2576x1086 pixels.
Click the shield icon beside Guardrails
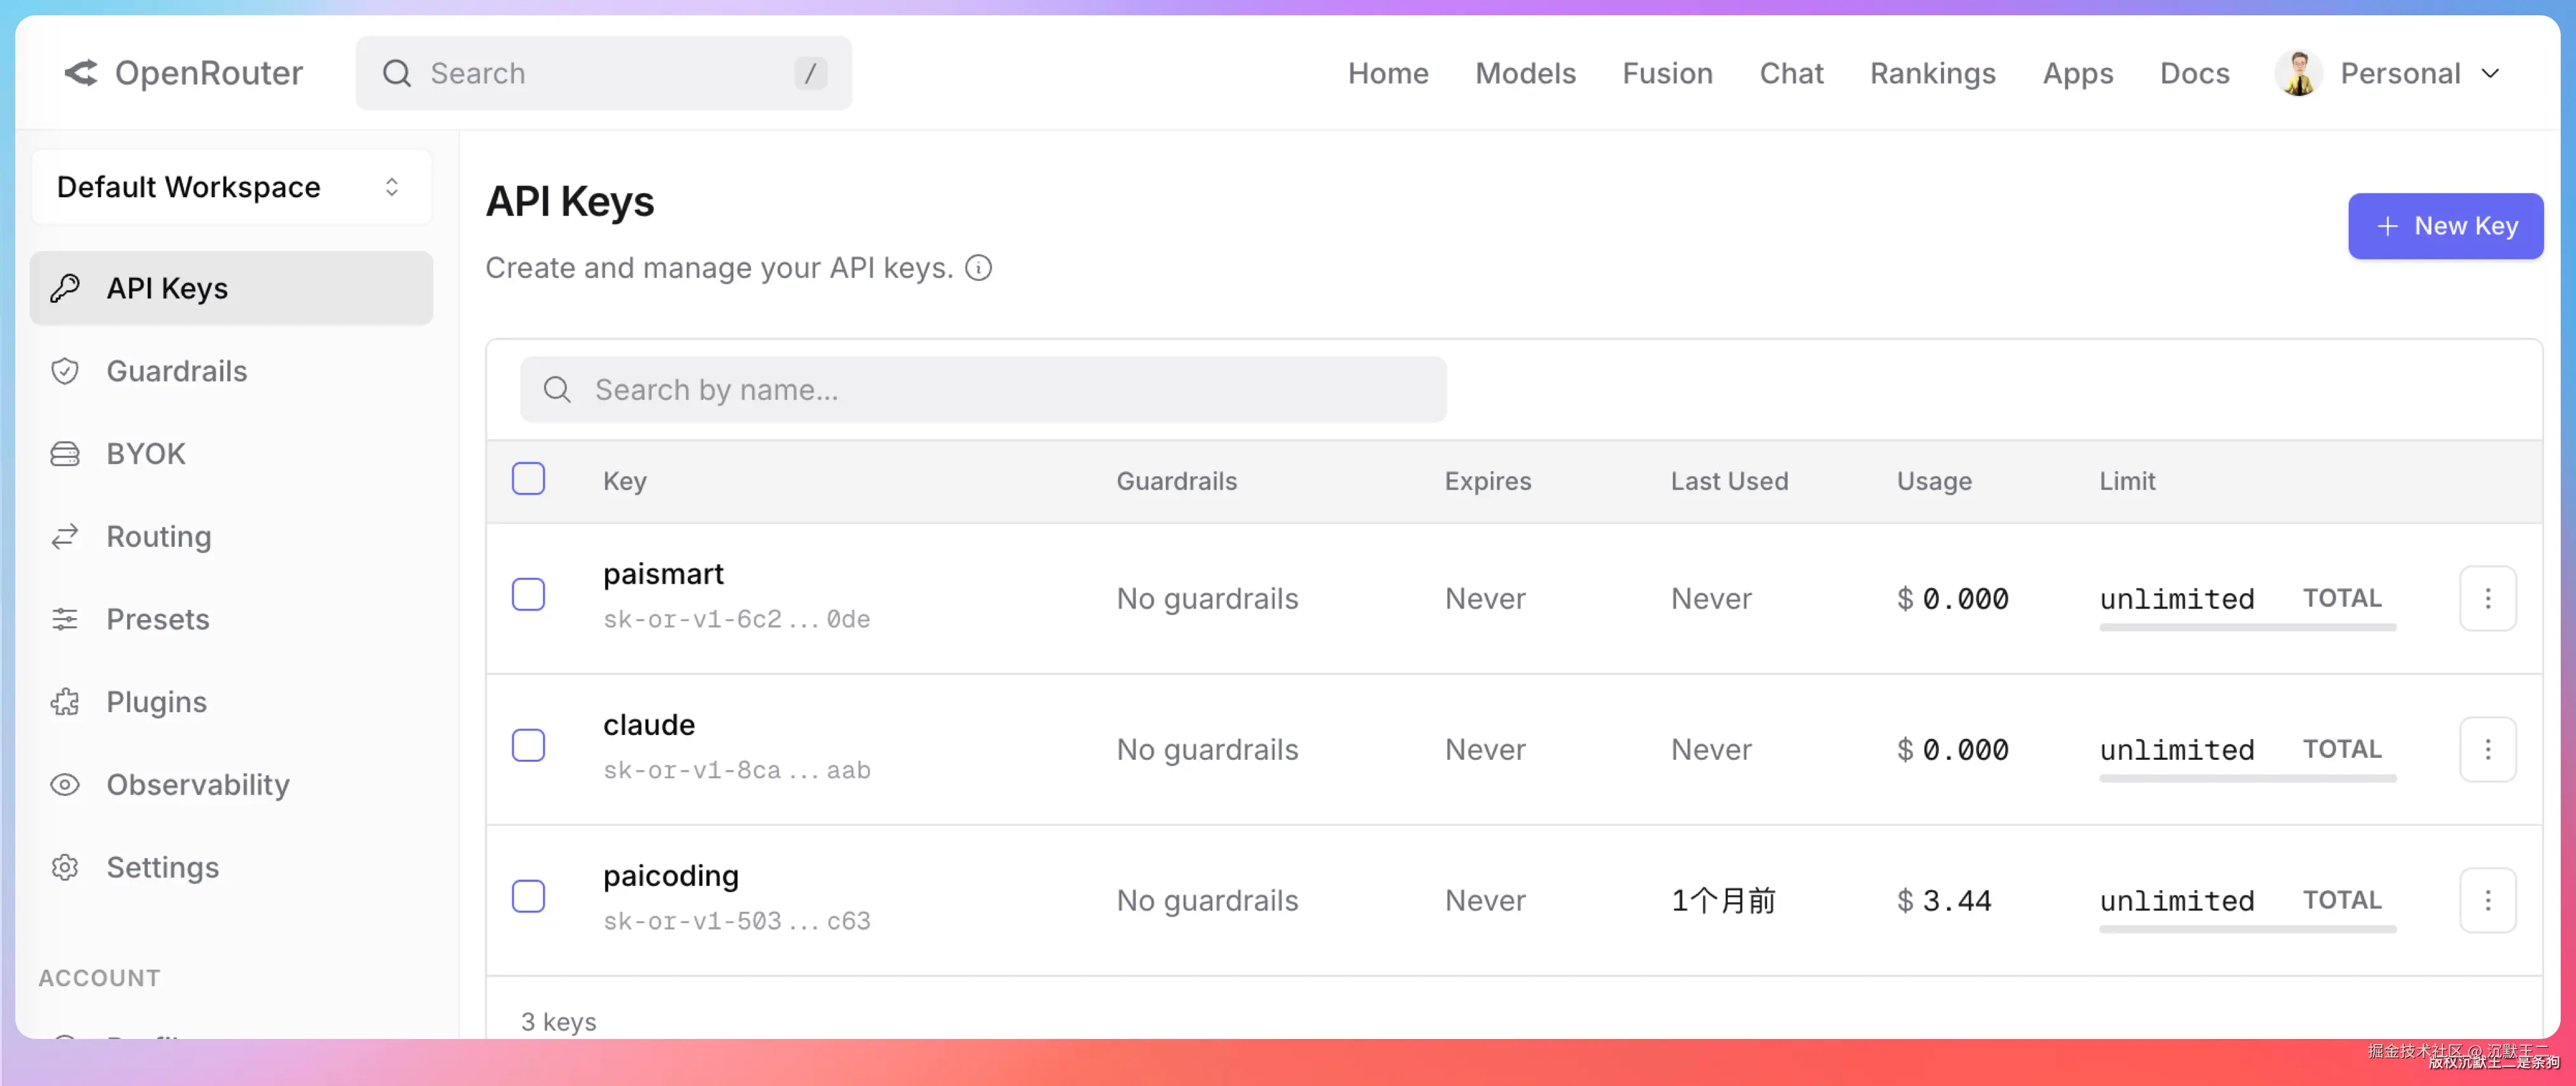(65, 371)
